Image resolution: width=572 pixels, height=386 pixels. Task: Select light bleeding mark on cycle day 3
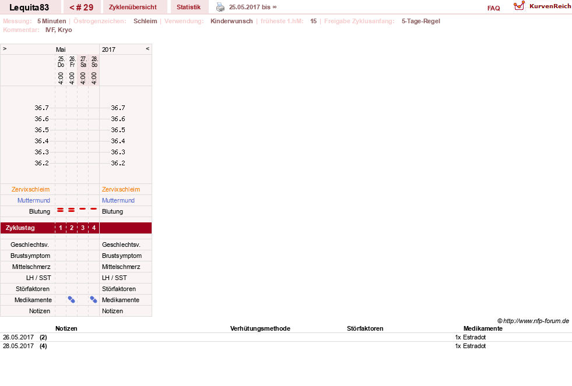83,208
